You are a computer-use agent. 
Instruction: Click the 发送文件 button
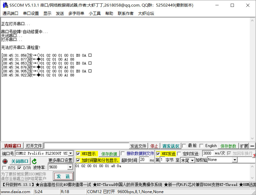pyautogui.click(x=138, y=146)
